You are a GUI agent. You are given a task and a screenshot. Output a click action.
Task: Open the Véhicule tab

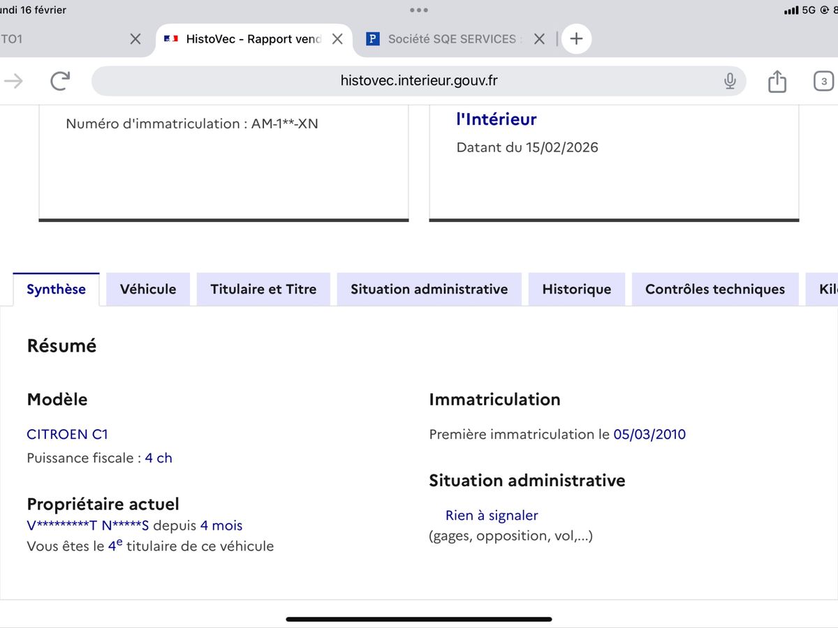click(x=148, y=289)
